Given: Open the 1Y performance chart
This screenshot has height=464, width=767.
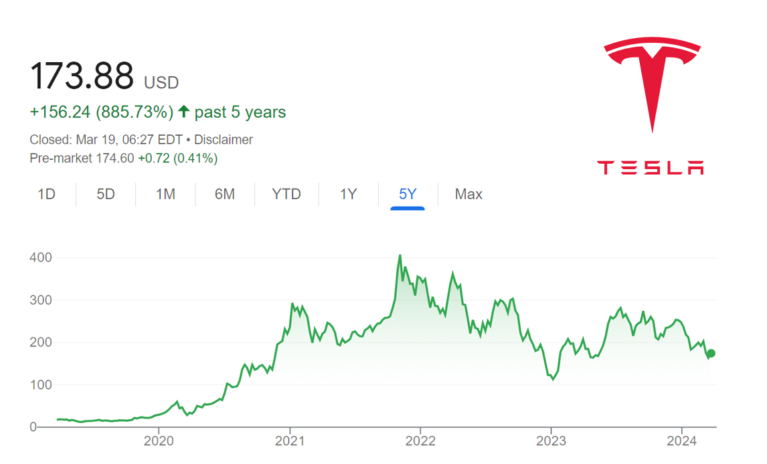Looking at the screenshot, I should [348, 195].
